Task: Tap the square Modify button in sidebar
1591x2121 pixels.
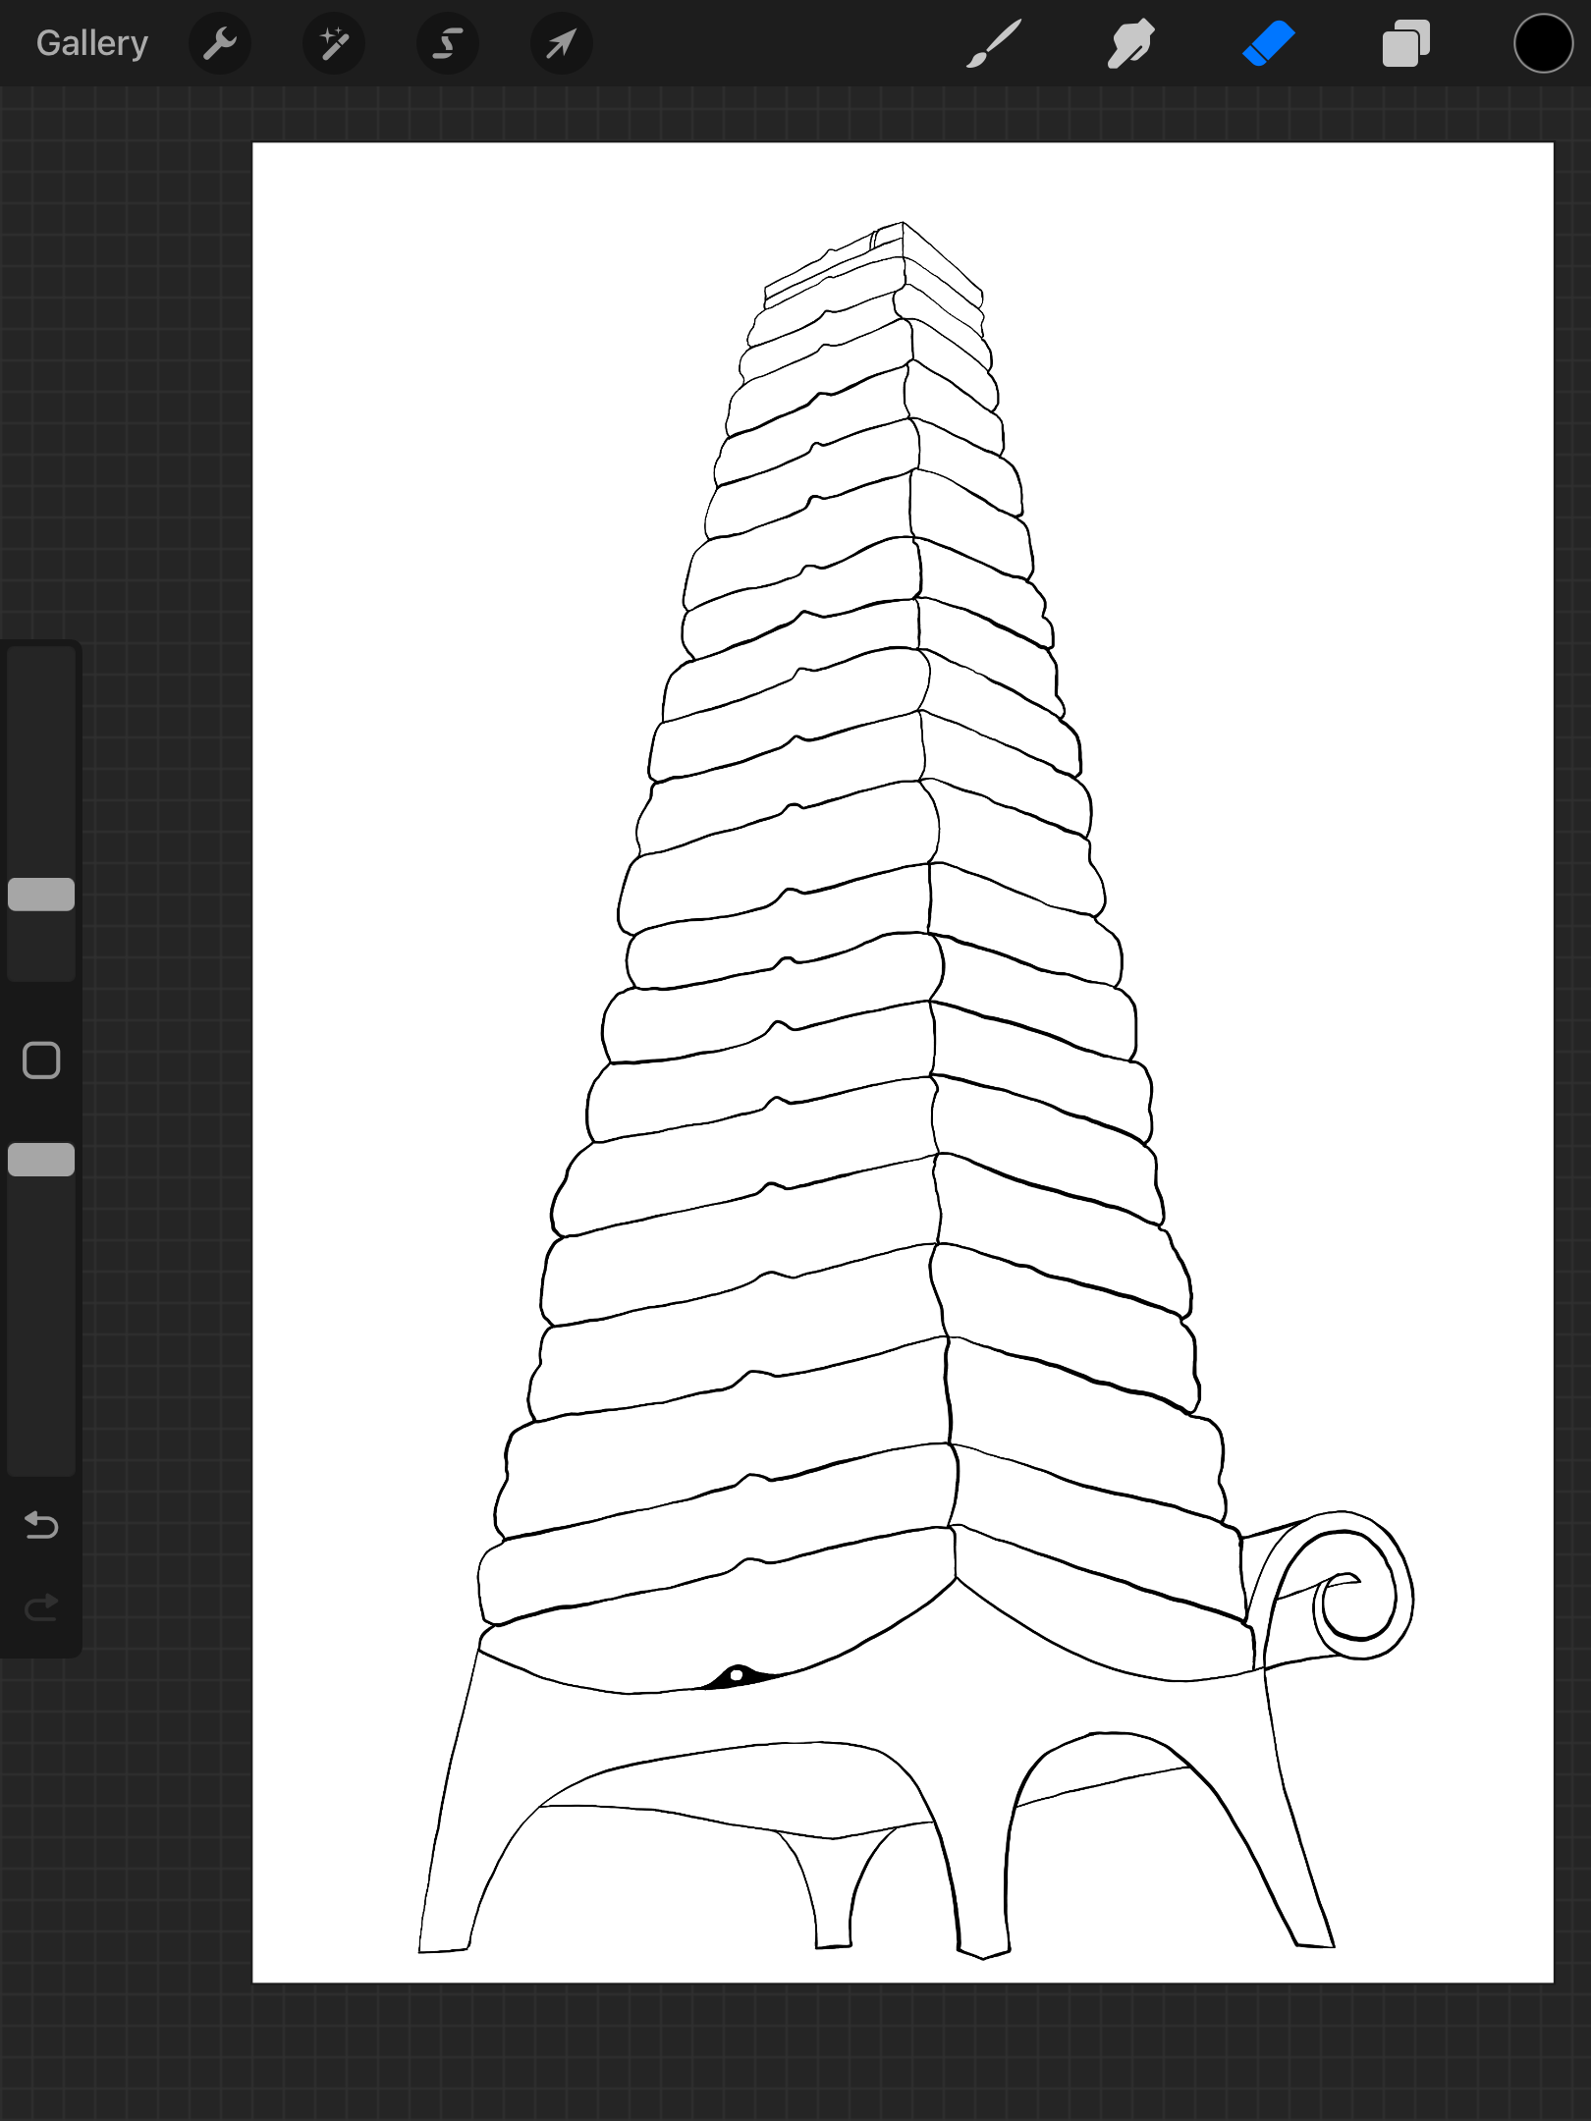Action: tap(41, 1060)
